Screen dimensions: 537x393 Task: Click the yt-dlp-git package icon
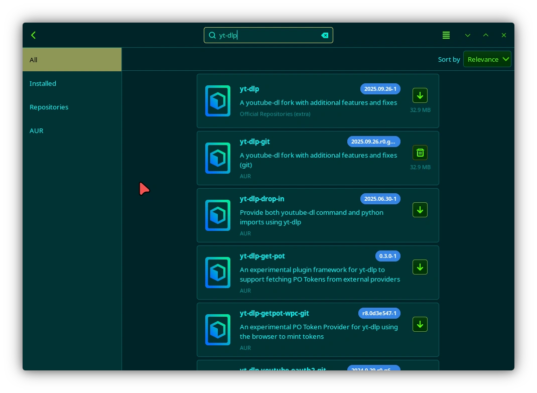(218, 158)
